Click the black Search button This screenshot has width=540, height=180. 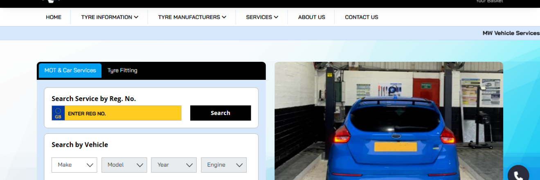point(220,113)
